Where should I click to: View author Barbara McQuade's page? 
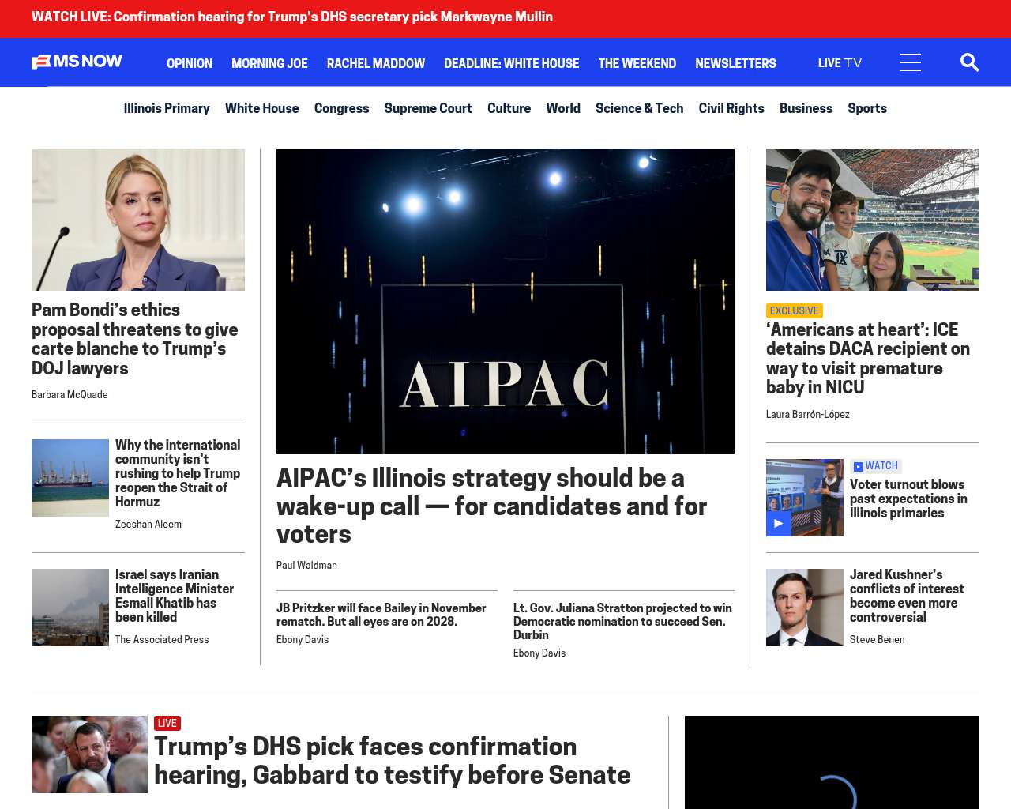click(70, 395)
